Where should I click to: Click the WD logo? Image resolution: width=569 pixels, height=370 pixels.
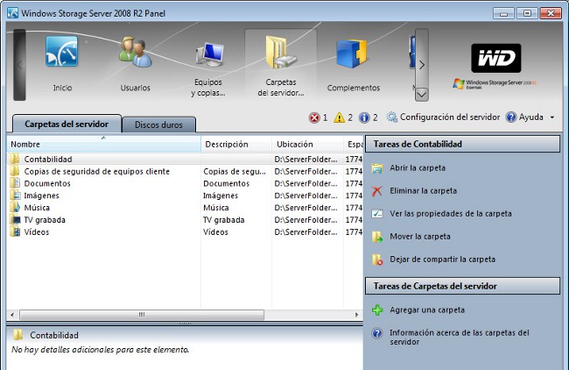click(496, 58)
